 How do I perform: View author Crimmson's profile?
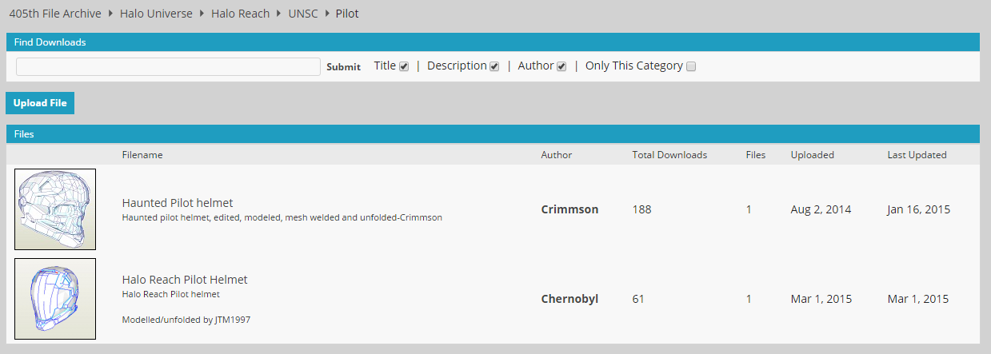pos(569,209)
